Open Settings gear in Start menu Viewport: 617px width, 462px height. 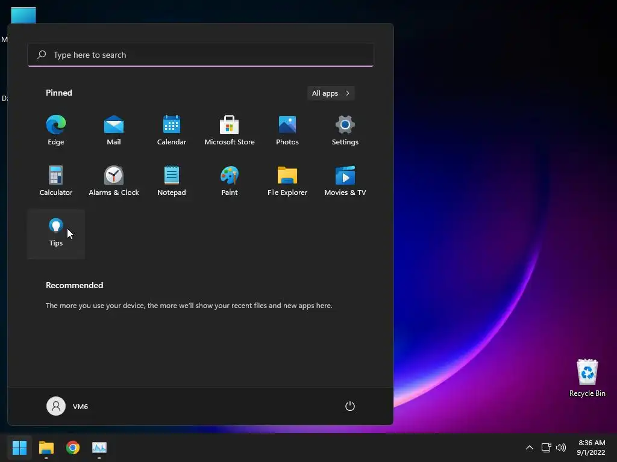tap(345, 131)
